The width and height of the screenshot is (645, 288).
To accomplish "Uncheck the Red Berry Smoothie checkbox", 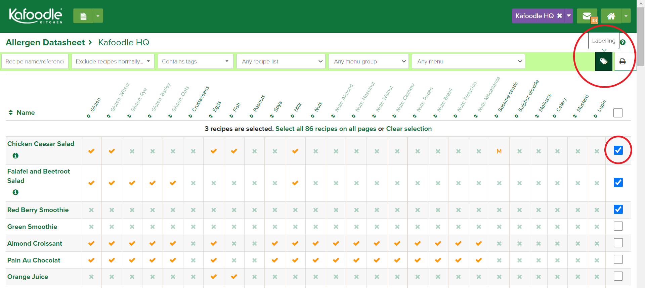I will tap(618, 209).
